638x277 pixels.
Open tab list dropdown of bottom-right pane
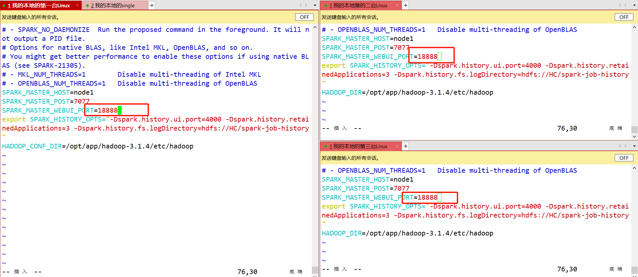[634, 146]
